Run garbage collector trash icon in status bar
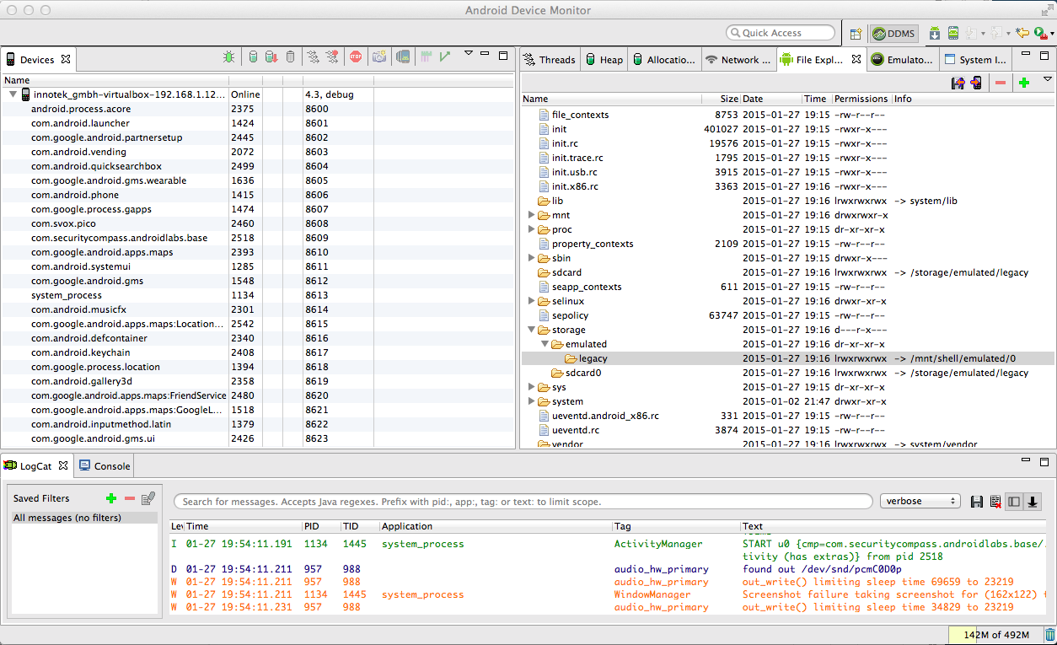 point(1049,634)
